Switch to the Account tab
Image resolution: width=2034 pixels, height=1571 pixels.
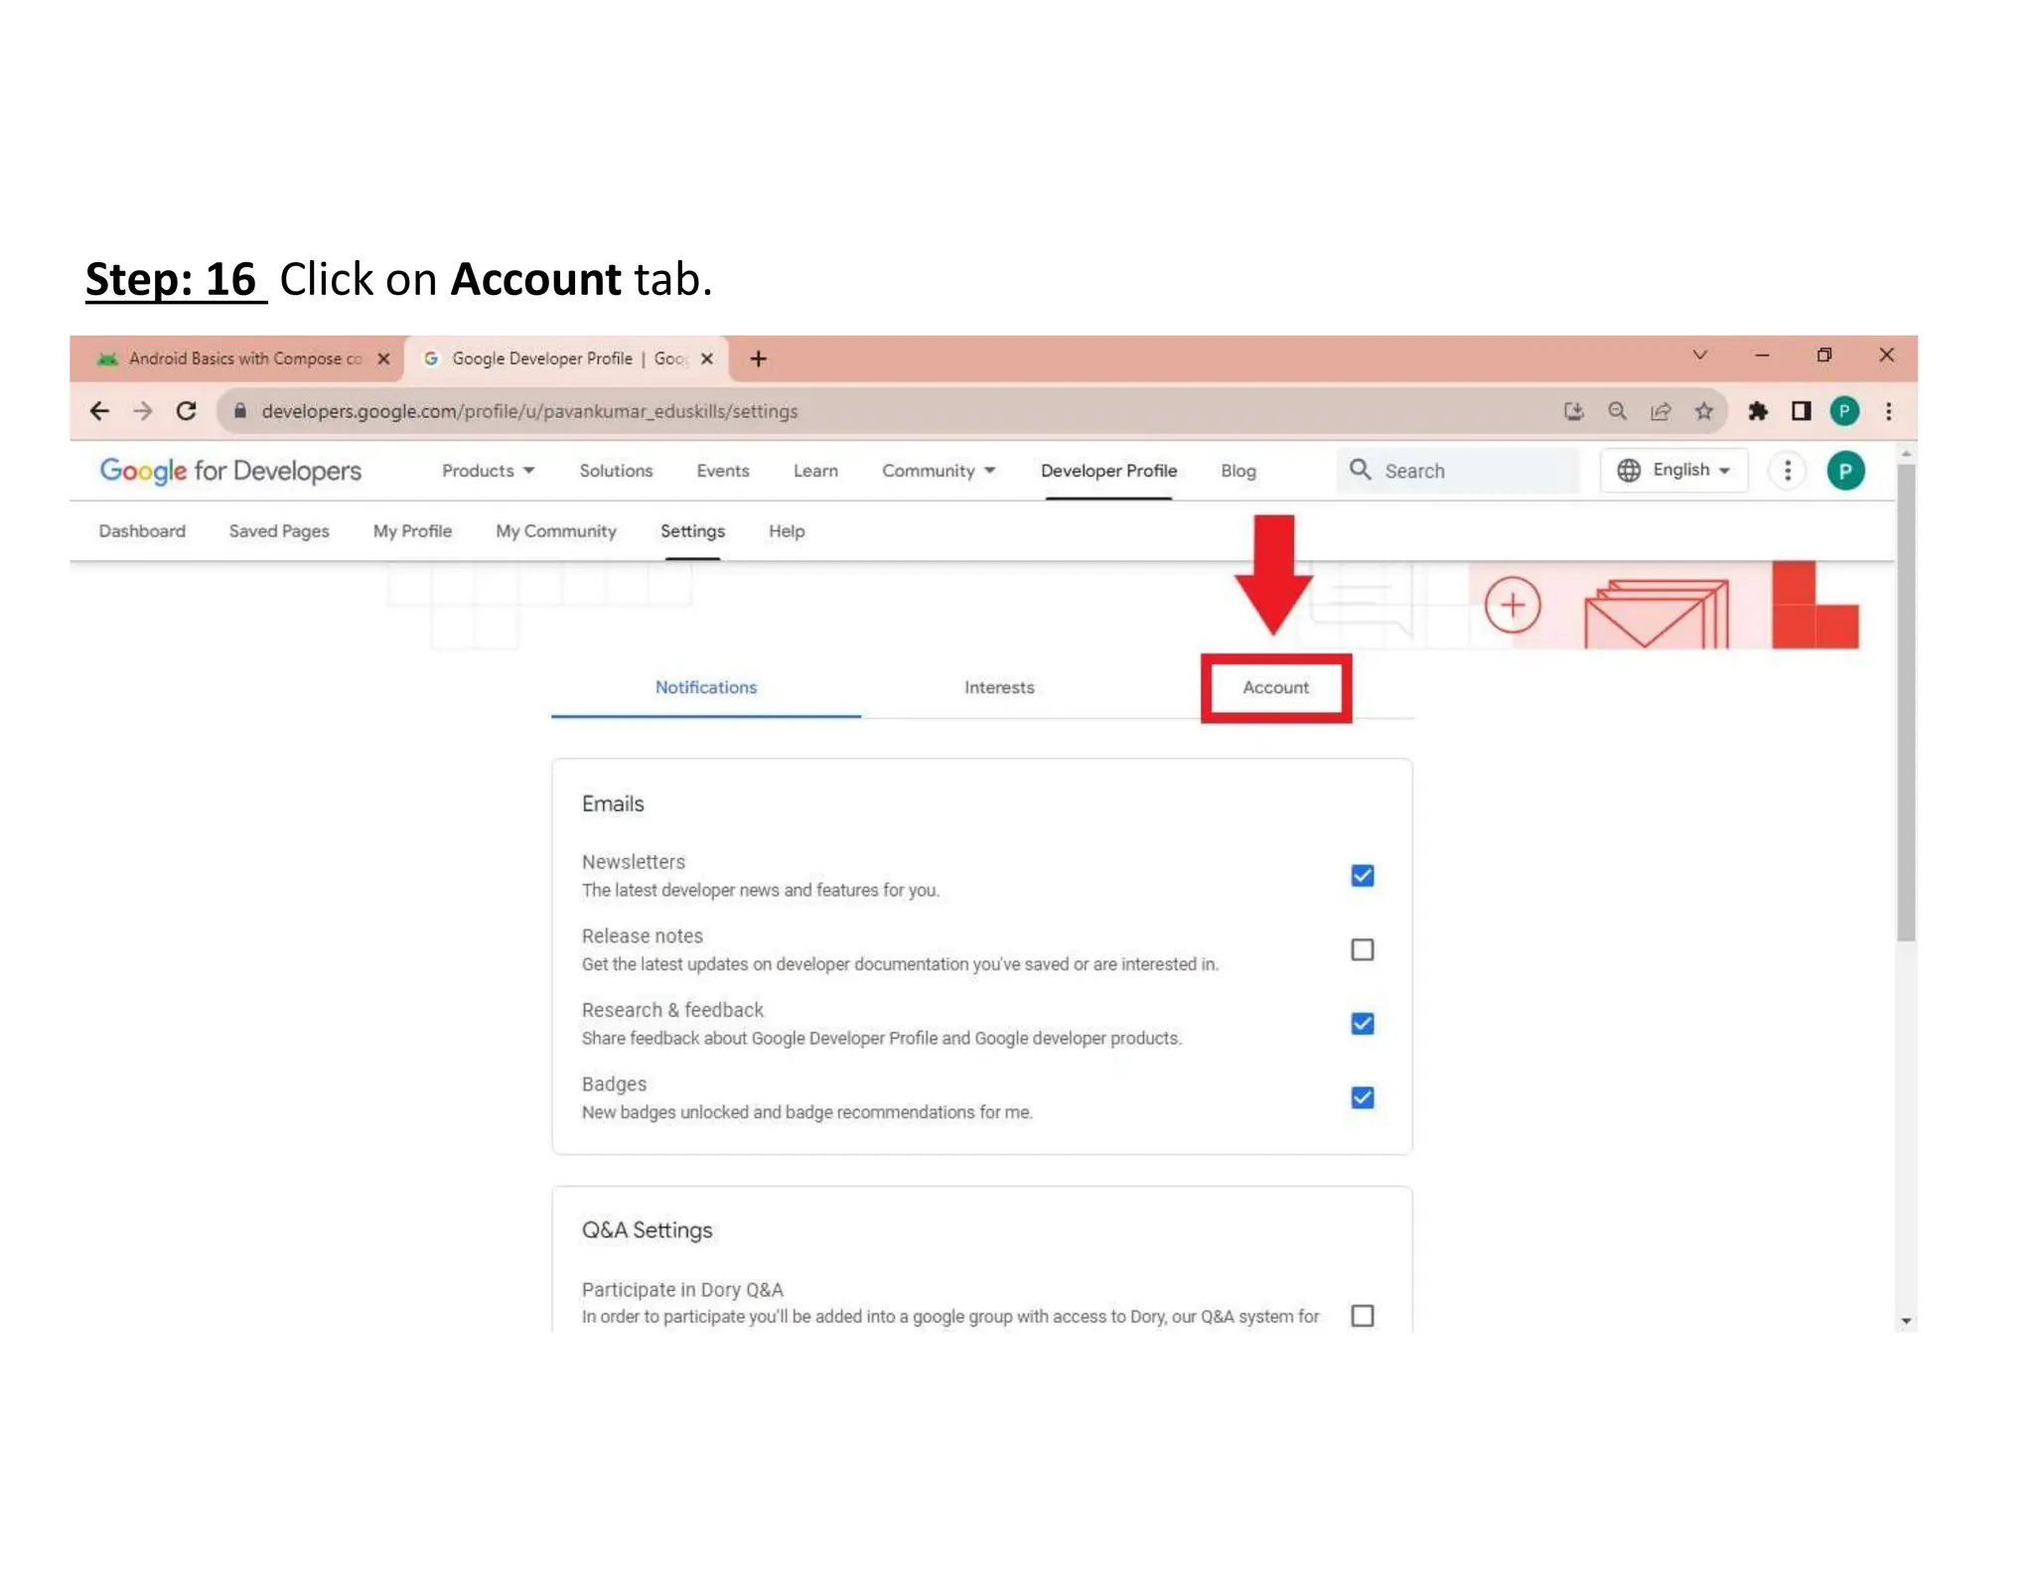click(x=1275, y=687)
